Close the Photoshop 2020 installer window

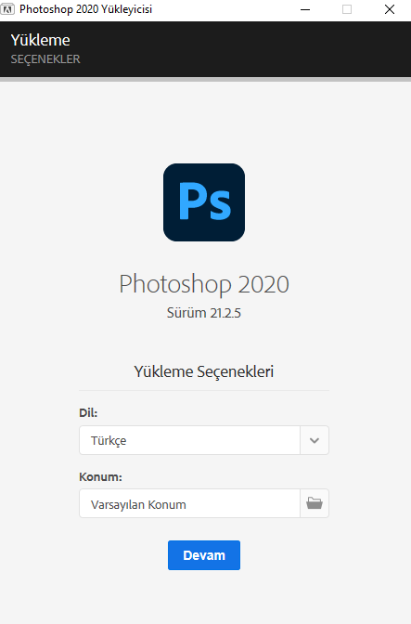click(390, 9)
